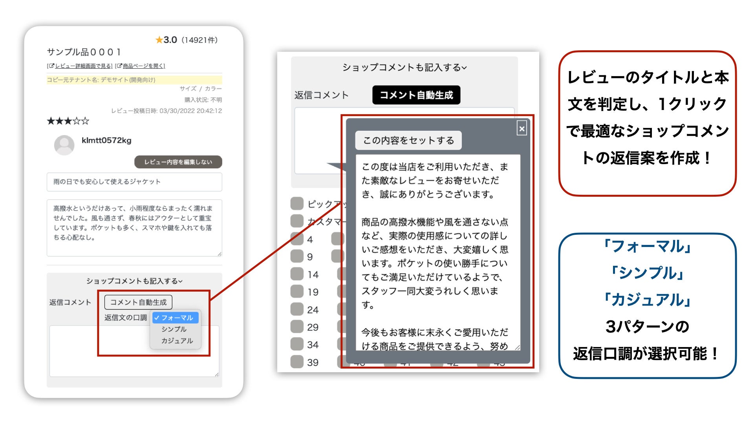754x424 pixels.
Task: Select カジュアル tone from dropdown
Action: coord(176,341)
